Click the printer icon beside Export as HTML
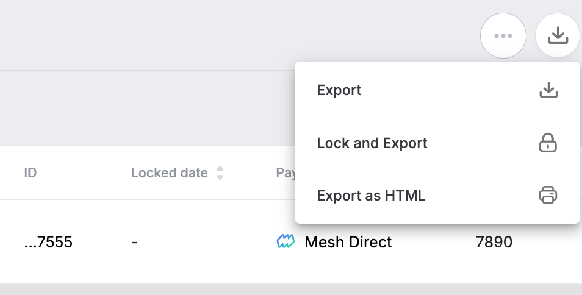Image resolution: width=582 pixels, height=295 pixels. [548, 196]
